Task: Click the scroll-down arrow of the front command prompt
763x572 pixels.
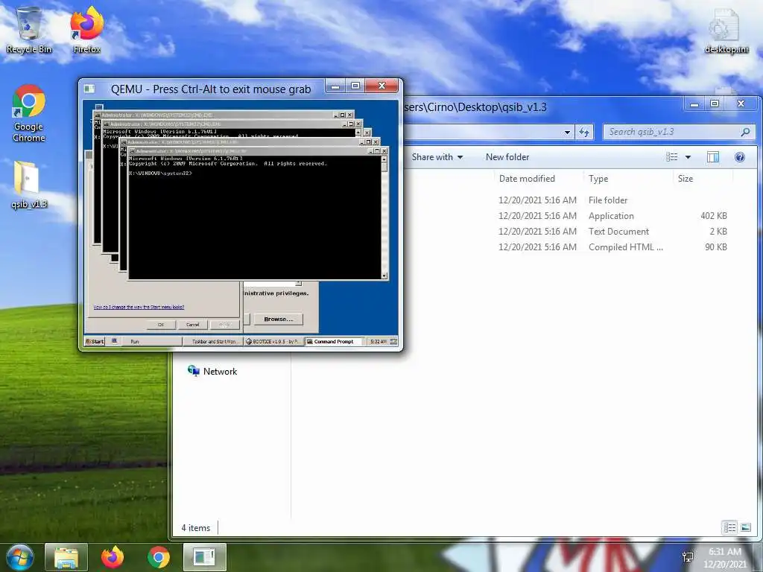Action: click(384, 276)
